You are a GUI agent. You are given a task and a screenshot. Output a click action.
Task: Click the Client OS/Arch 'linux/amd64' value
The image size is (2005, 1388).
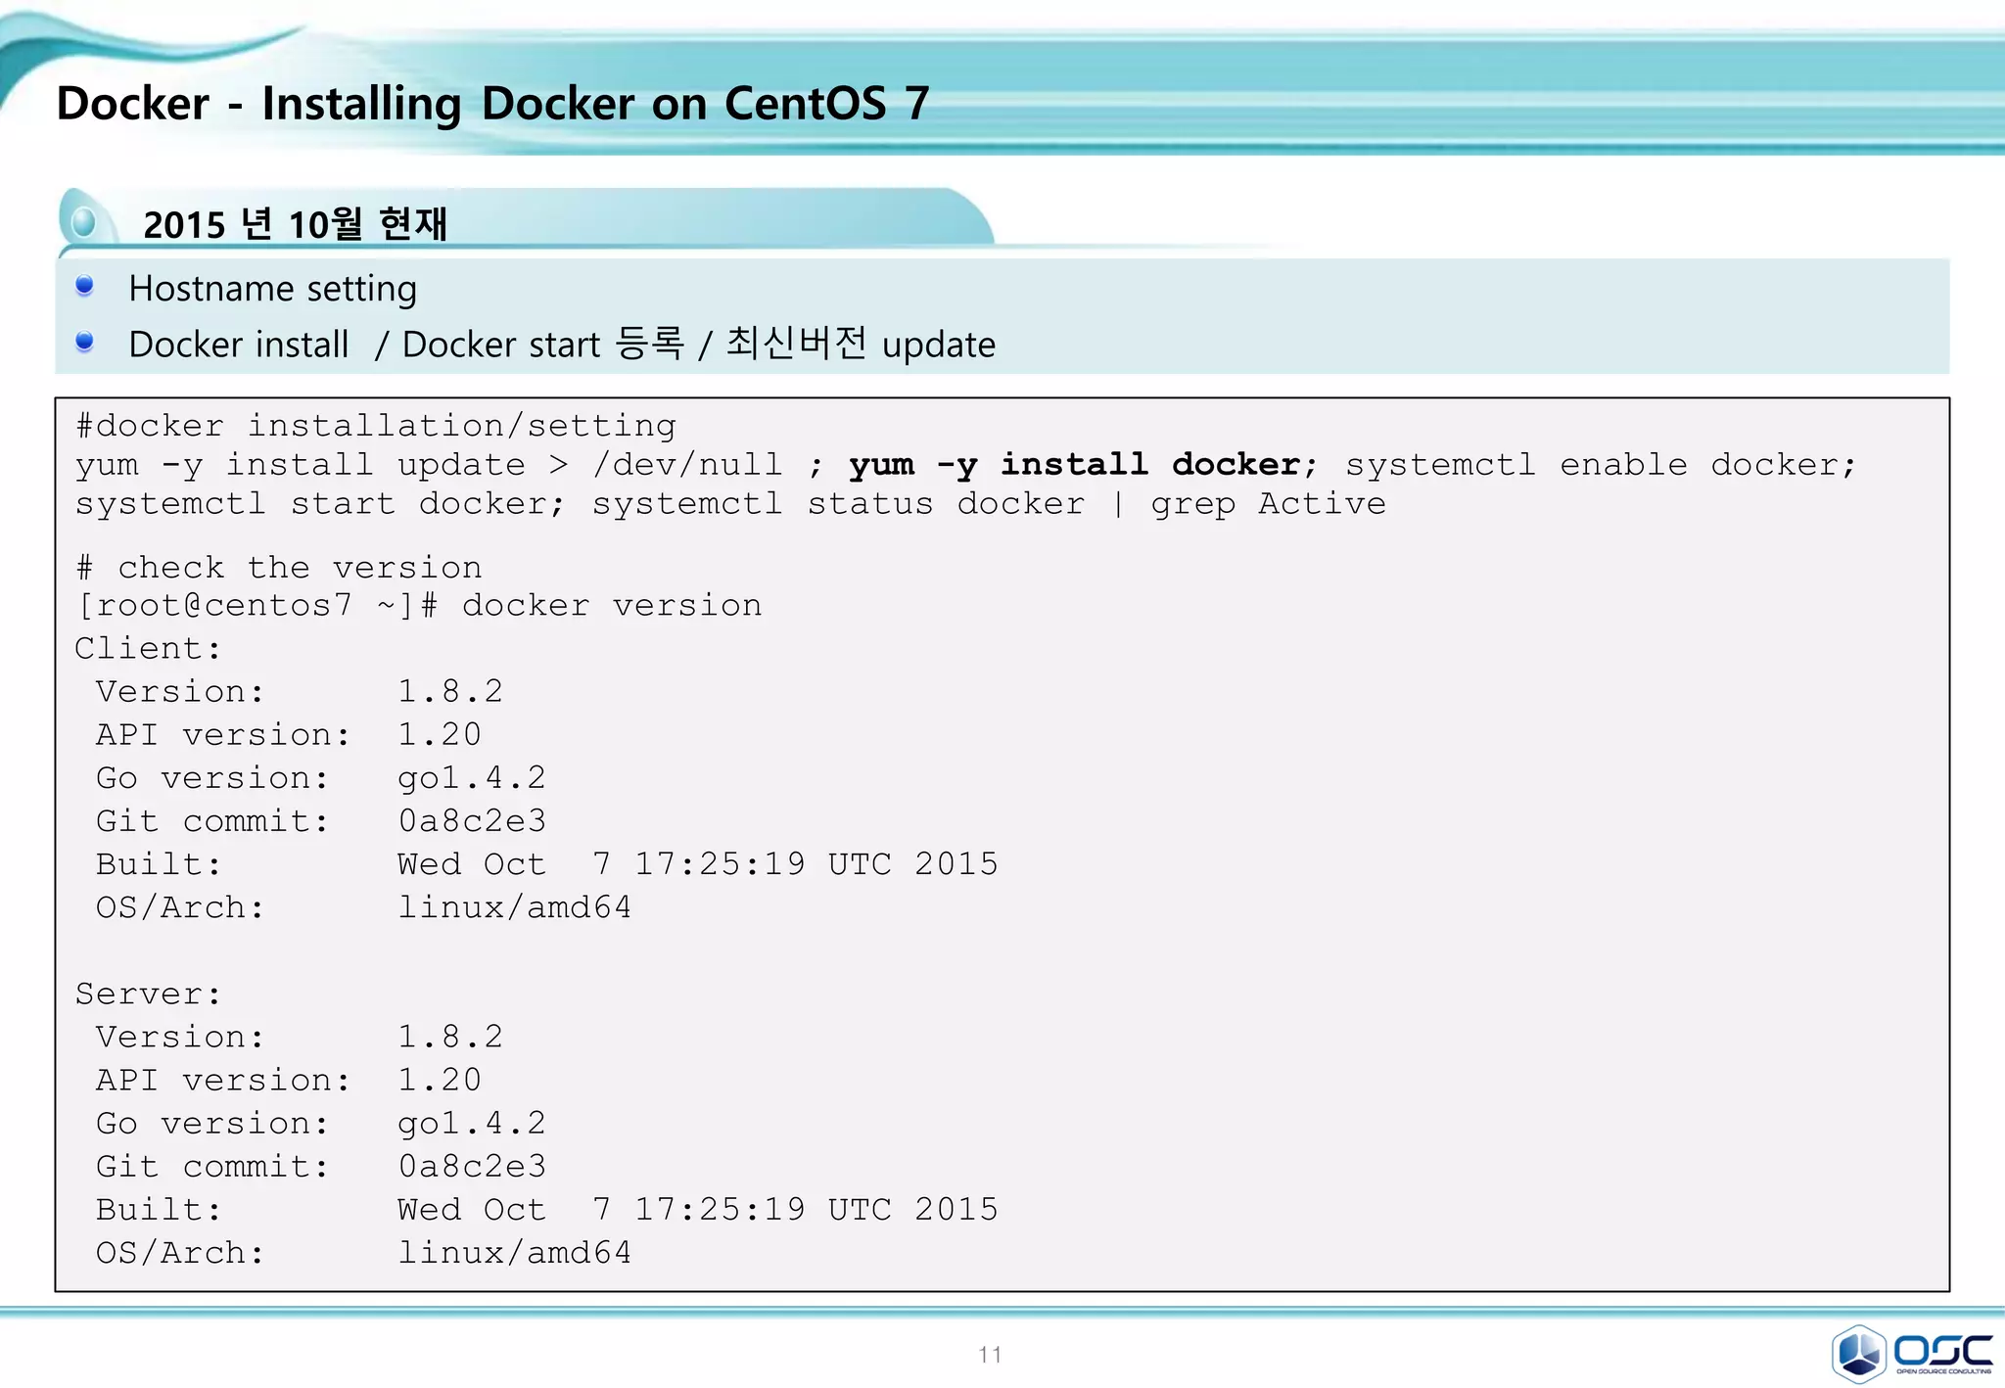(x=514, y=907)
